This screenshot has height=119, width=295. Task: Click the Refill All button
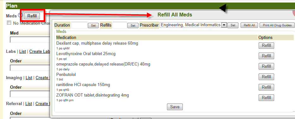point(249,25)
